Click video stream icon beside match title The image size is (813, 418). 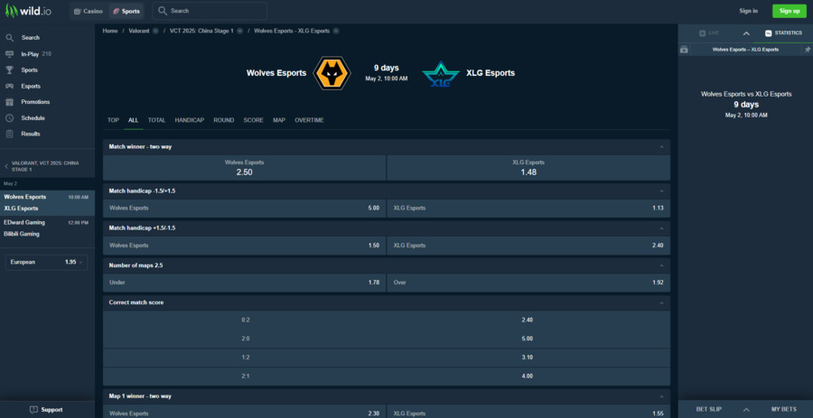(x=684, y=50)
